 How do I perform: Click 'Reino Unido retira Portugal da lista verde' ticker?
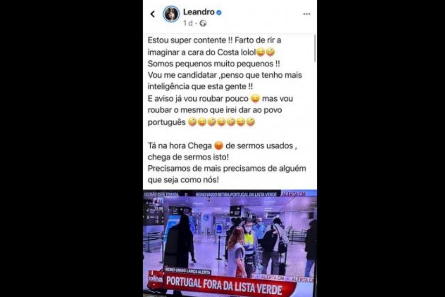[236, 194]
